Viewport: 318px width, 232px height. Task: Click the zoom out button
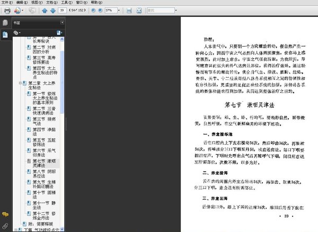pyautogui.click(x=93, y=11)
